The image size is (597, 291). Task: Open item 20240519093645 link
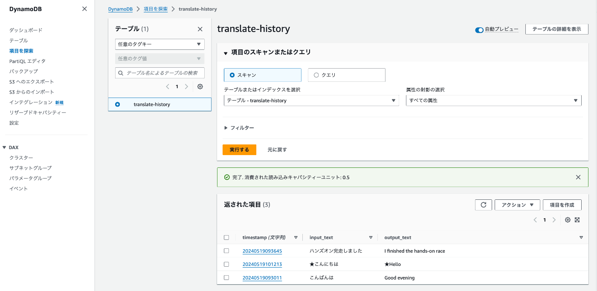click(262, 251)
